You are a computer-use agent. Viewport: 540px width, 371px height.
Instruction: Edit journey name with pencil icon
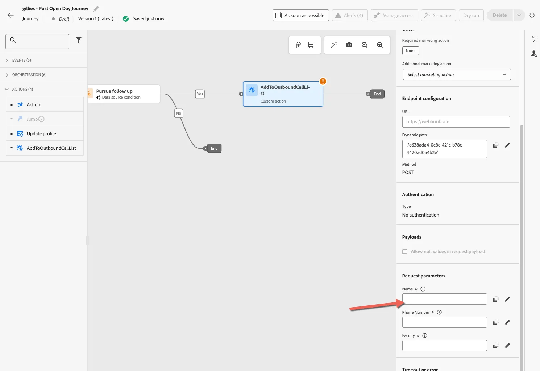point(96,8)
